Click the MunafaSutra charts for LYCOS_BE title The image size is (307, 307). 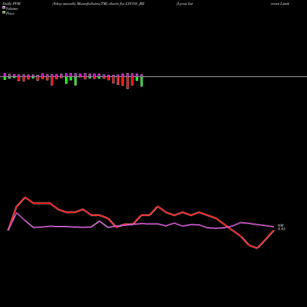click(98, 4)
